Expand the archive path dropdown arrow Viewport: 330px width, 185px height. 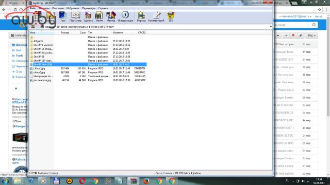(x=271, y=27)
